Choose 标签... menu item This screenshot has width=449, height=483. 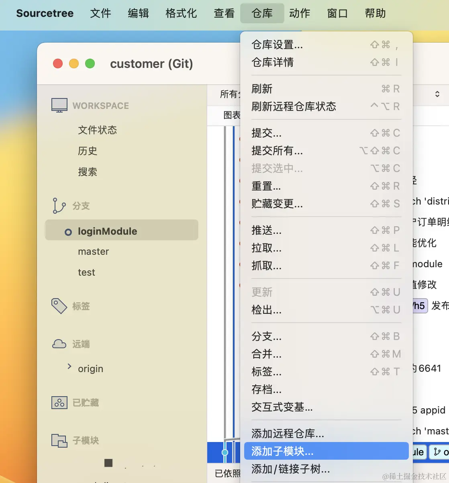click(326, 372)
